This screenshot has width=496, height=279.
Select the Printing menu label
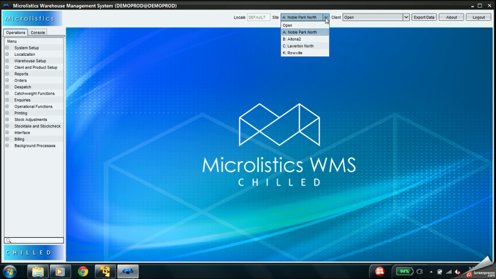coord(21,113)
